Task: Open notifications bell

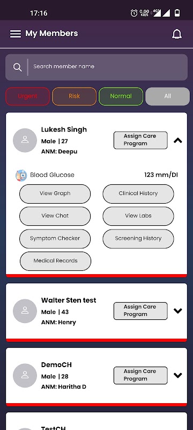Action: coord(177,34)
